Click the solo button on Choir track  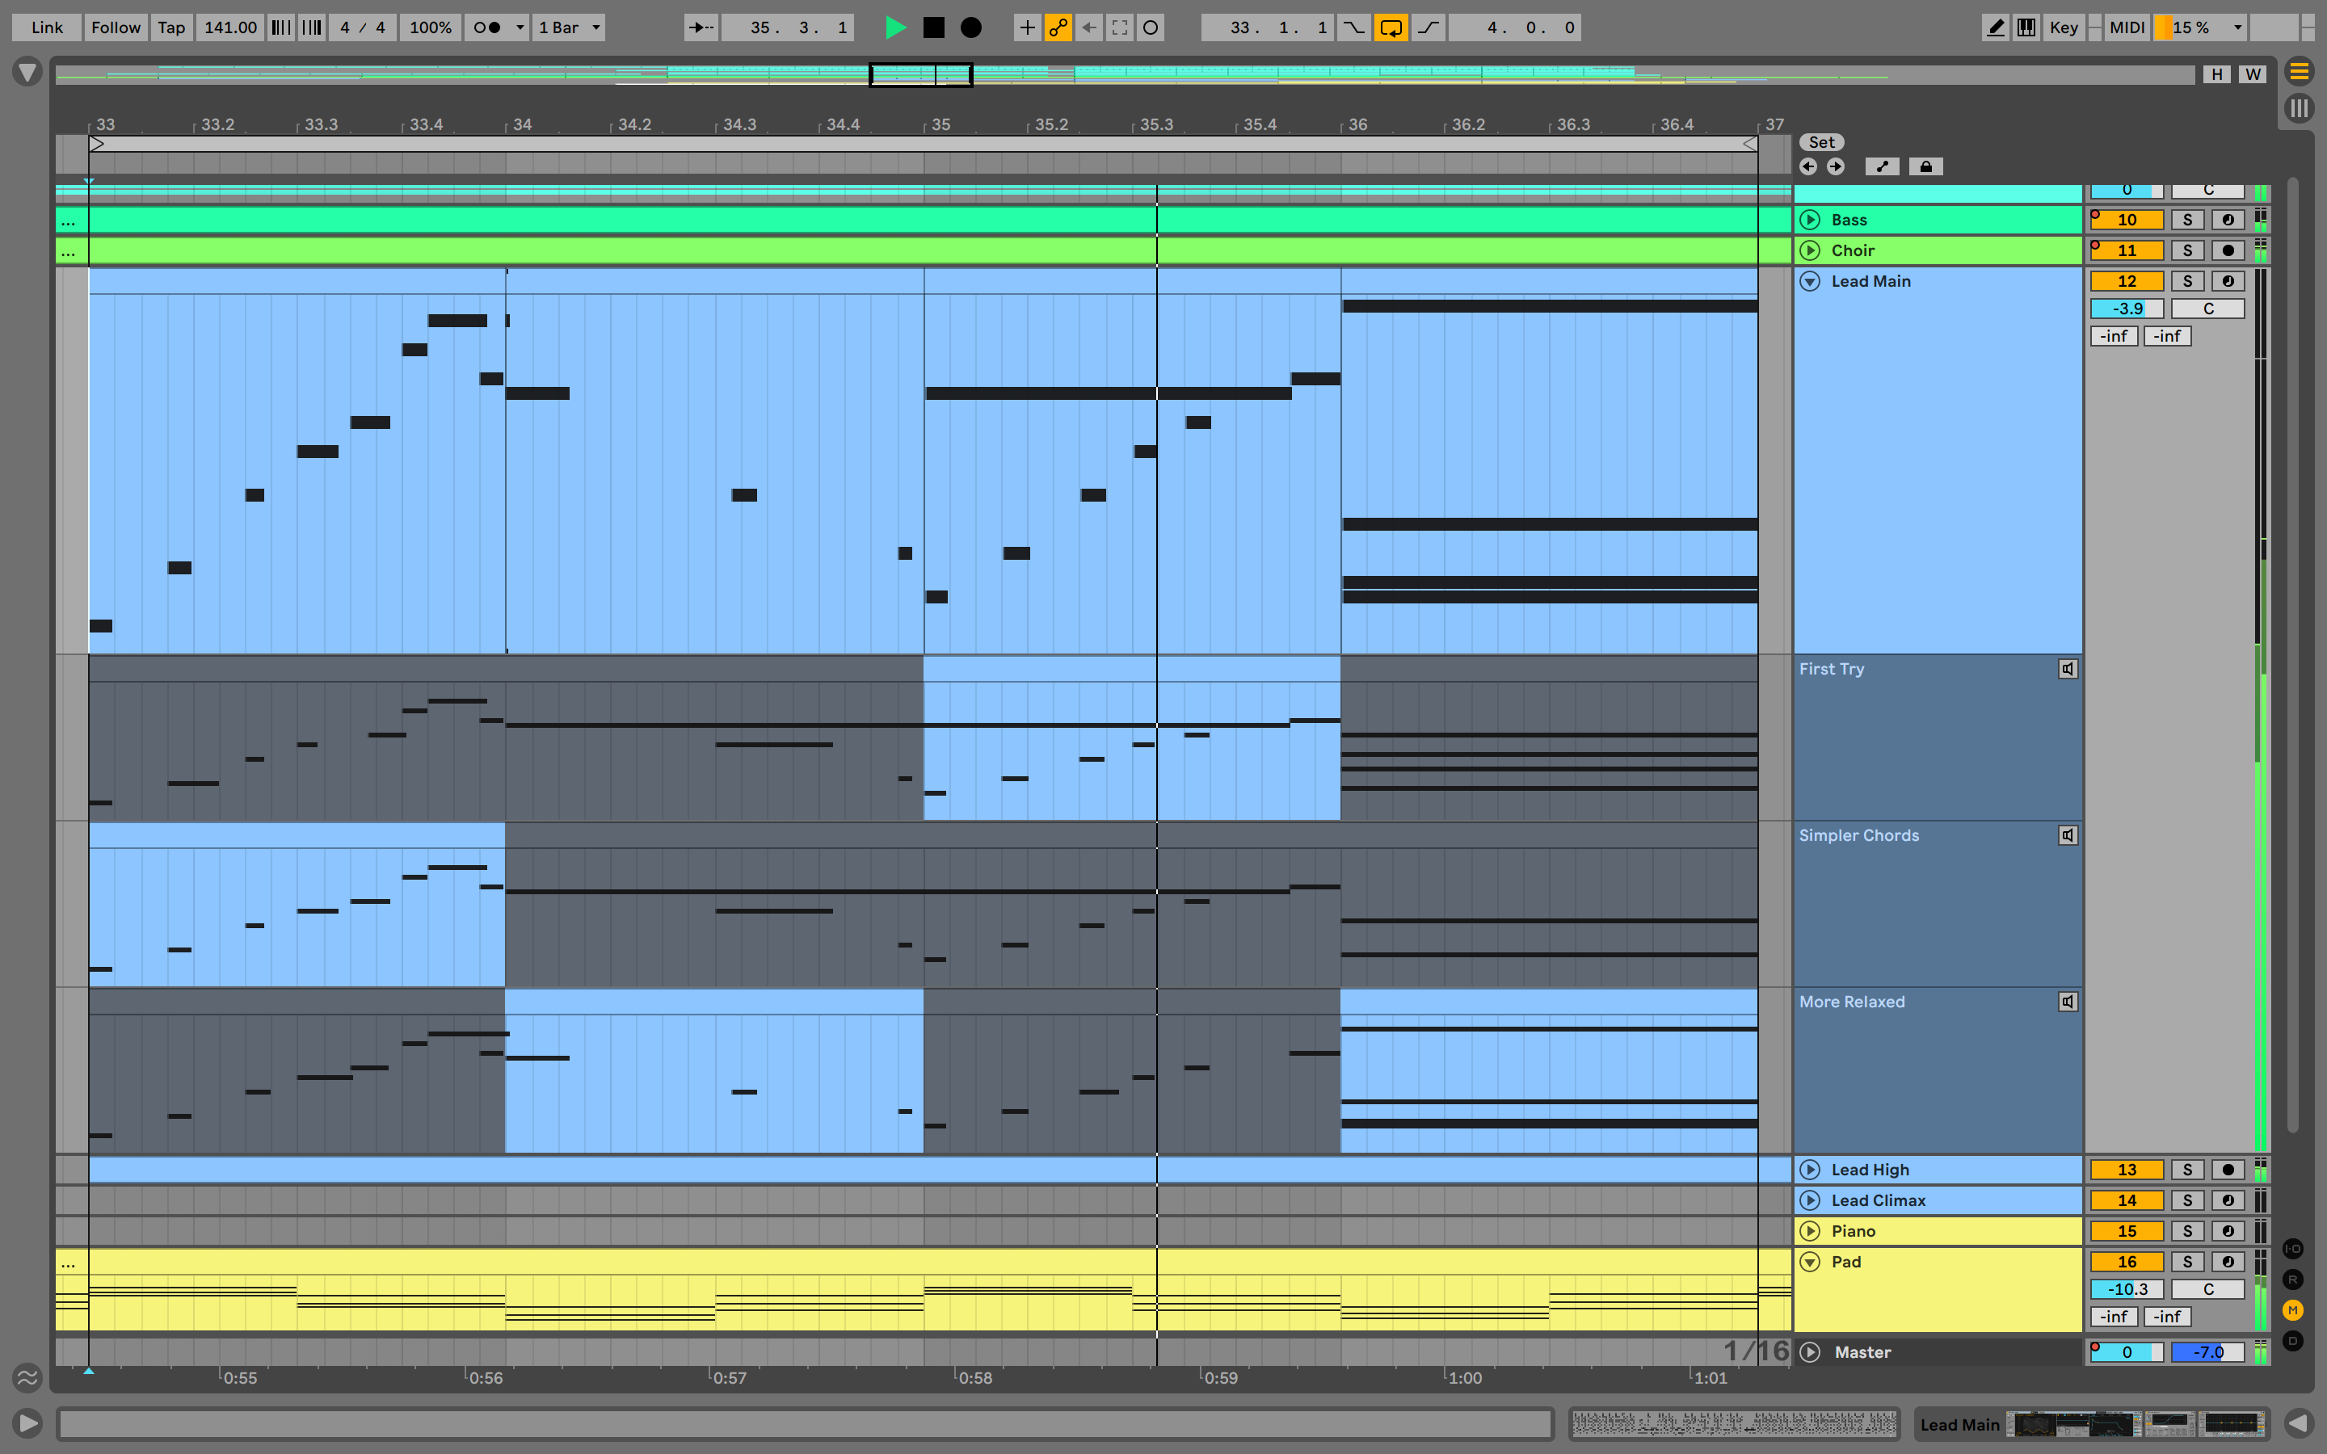[x=2186, y=250]
